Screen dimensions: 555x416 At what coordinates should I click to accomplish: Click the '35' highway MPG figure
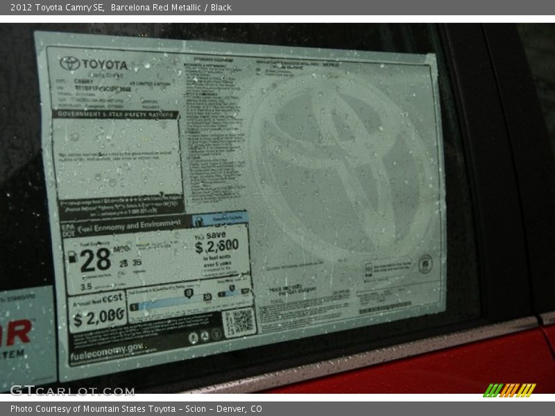click(137, 263)
